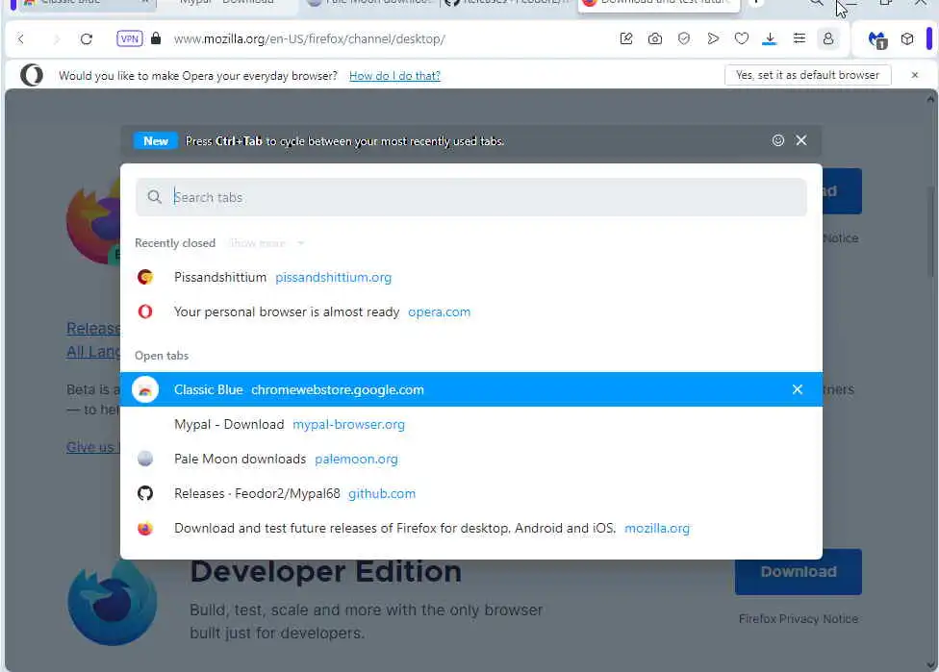Click the Pale Moon favicon in list
This screenshot has width=939, height=672.
145,459
